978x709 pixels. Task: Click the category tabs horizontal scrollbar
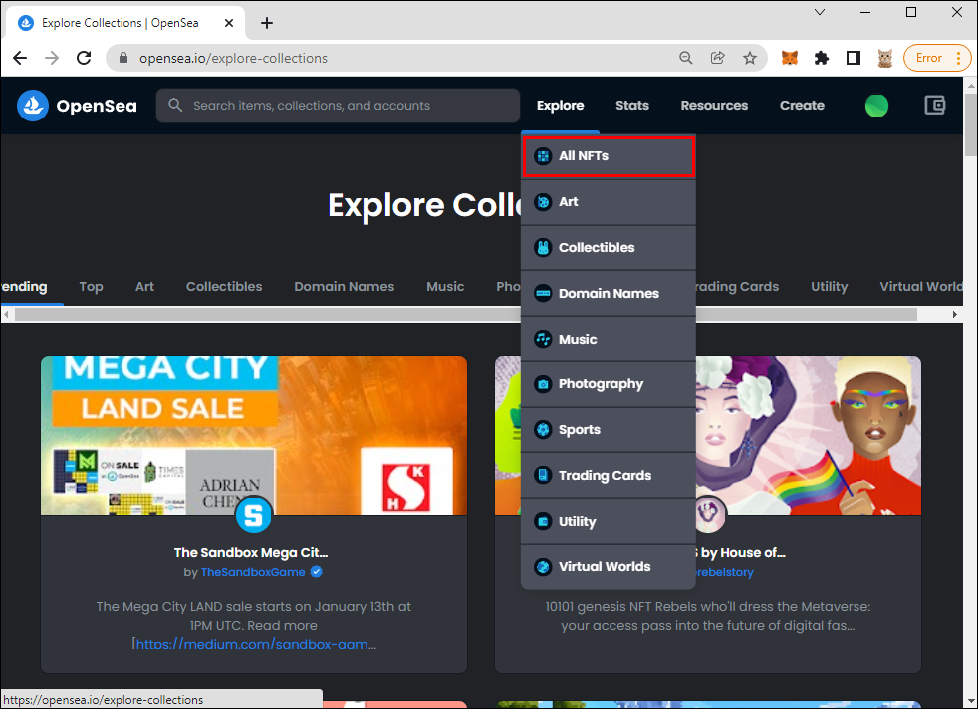tap(466, 315)
